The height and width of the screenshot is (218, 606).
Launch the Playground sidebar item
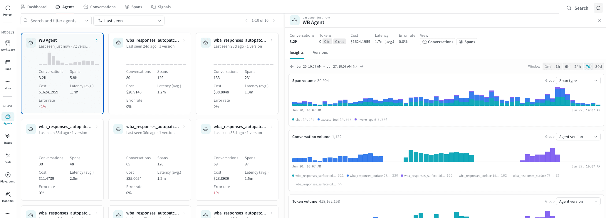tap(8, 177)
